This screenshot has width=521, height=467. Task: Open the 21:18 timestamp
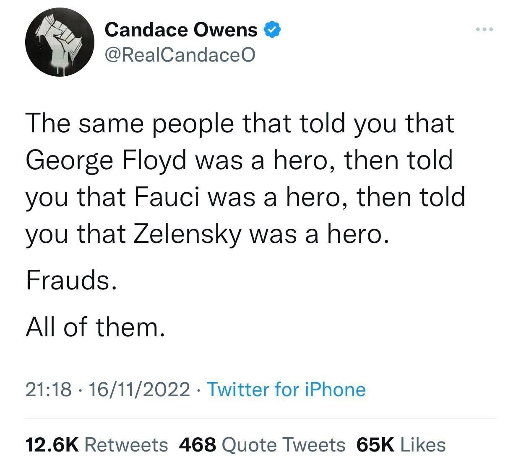pyautogui.click(x=48, y=390)
